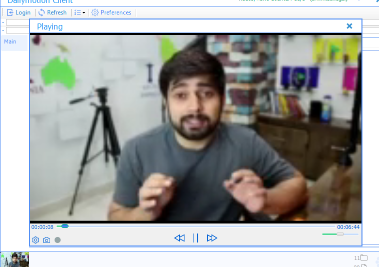Refresh the video list
Screen dimensions: 379x267
52,12
